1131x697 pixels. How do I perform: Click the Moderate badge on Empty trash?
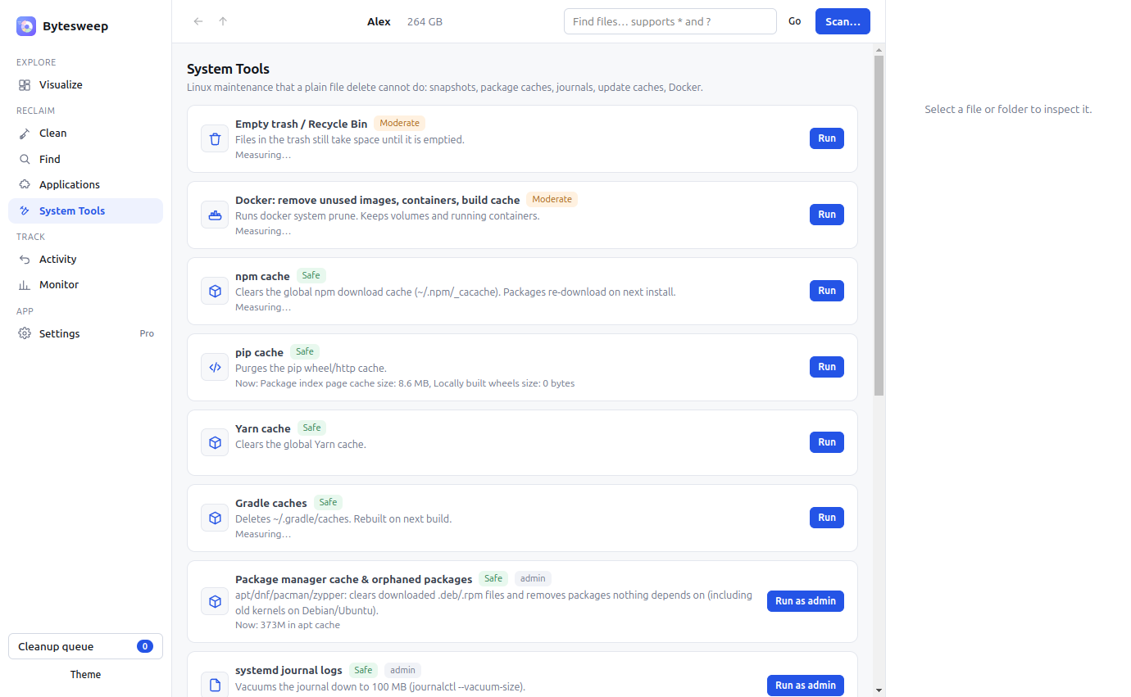click(x=400, y=124)
